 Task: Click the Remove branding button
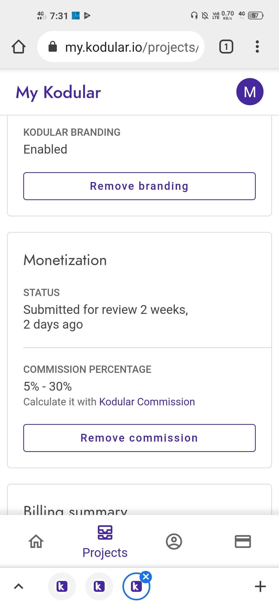139,186
